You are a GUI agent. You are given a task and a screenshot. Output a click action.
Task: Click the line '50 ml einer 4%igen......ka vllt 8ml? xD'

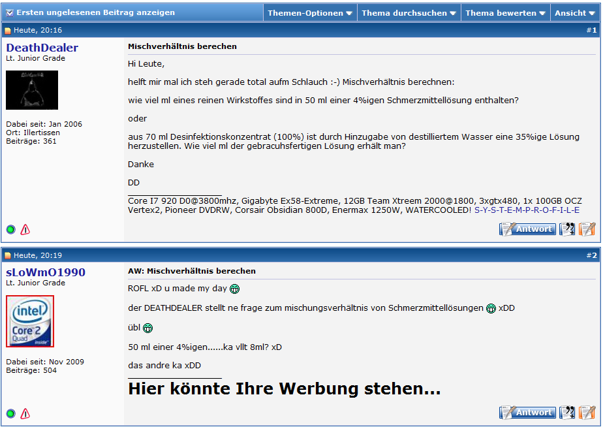pyautogui.click(x=205, y=347)
